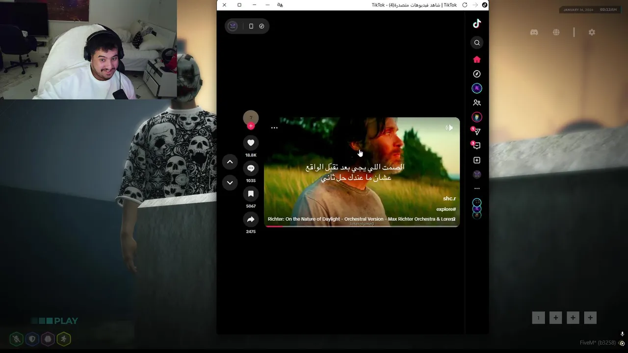Open TikTok search via the magnifier icon
The height and width of the screenshot is (353, 628).
pyautogui.click(x=477, y=43)
